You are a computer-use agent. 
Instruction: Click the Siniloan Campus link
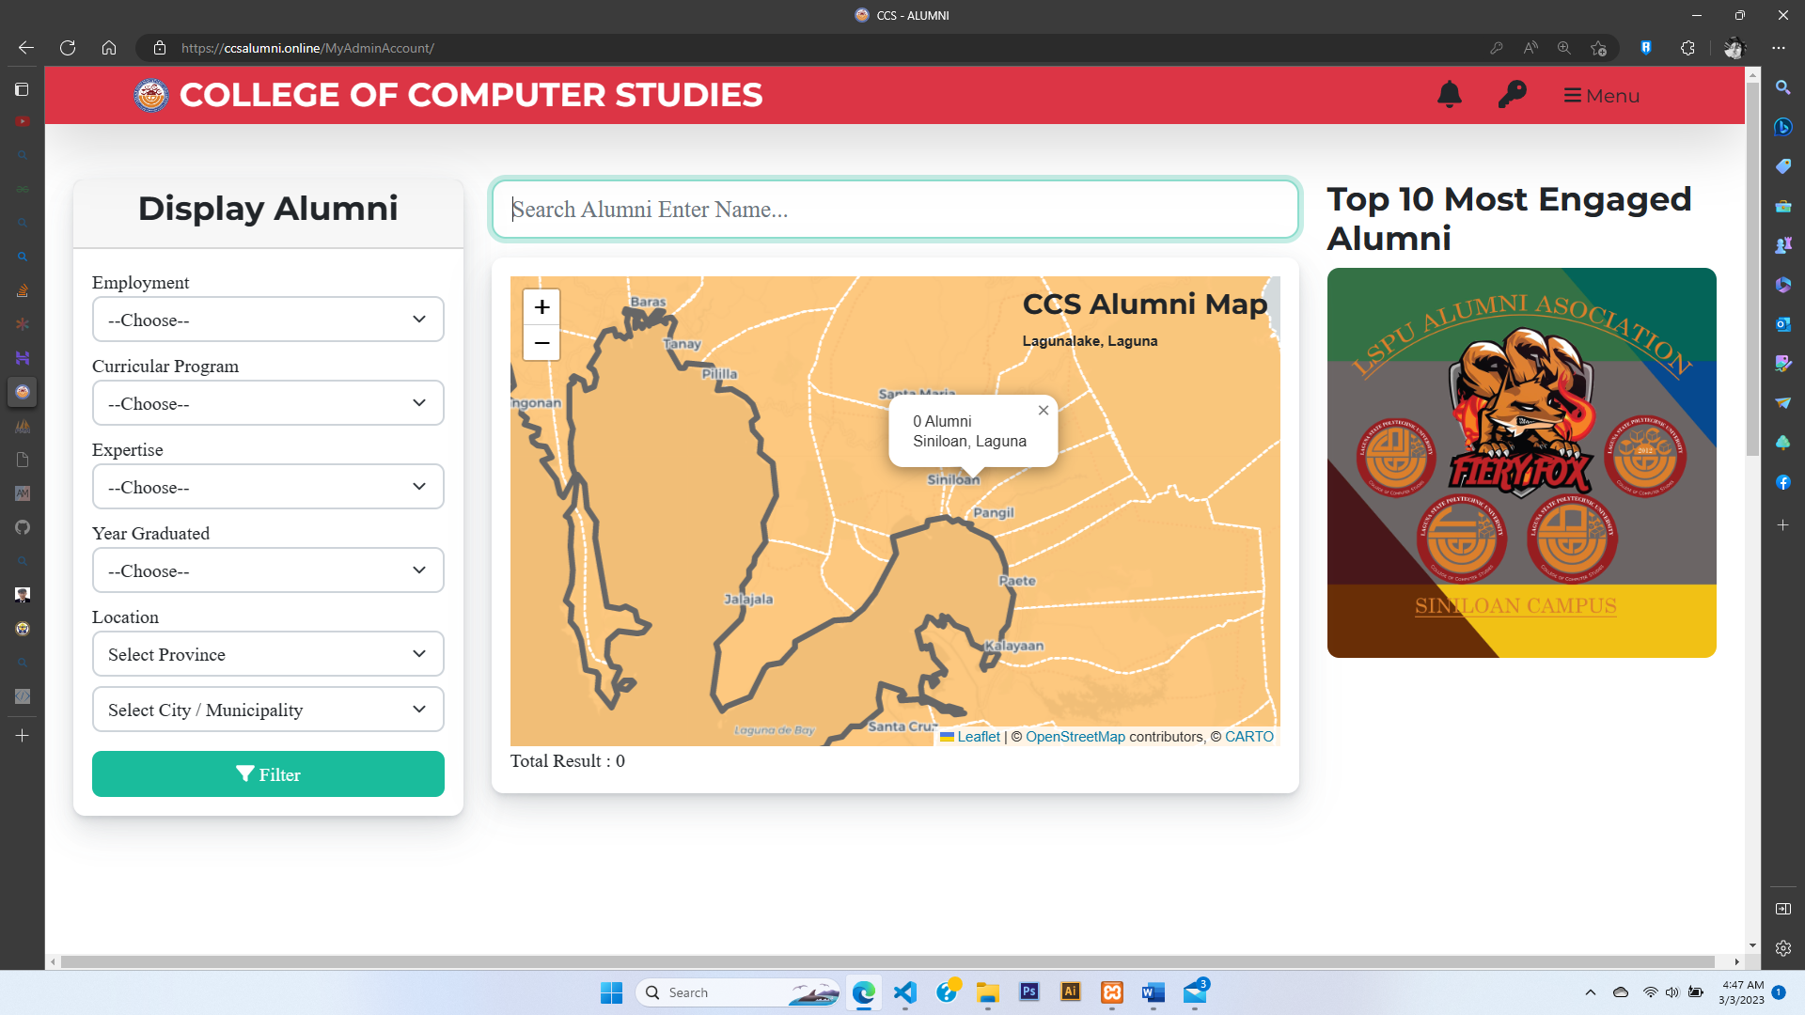1515,606
